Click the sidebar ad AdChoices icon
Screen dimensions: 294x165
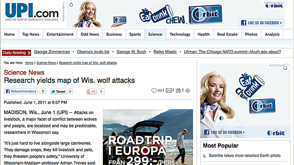[x=288, y=65]
